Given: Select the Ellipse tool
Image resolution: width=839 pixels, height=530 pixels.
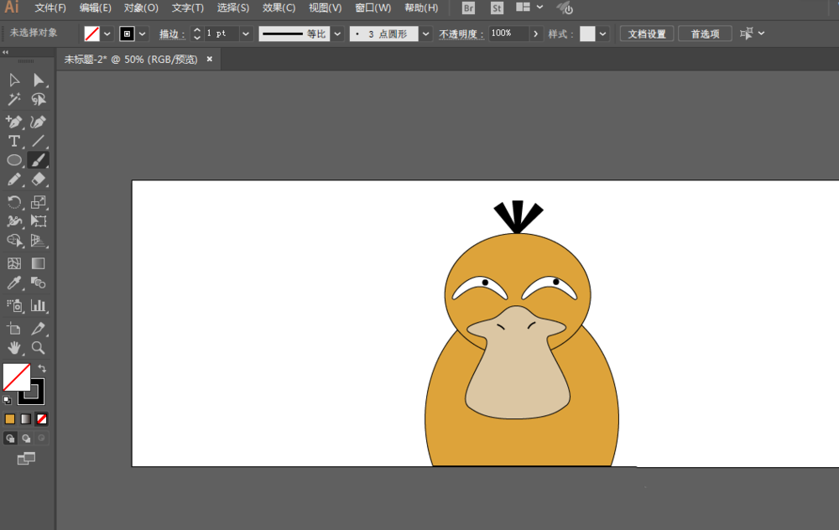Looking at the screenshot, I should 14,160.
